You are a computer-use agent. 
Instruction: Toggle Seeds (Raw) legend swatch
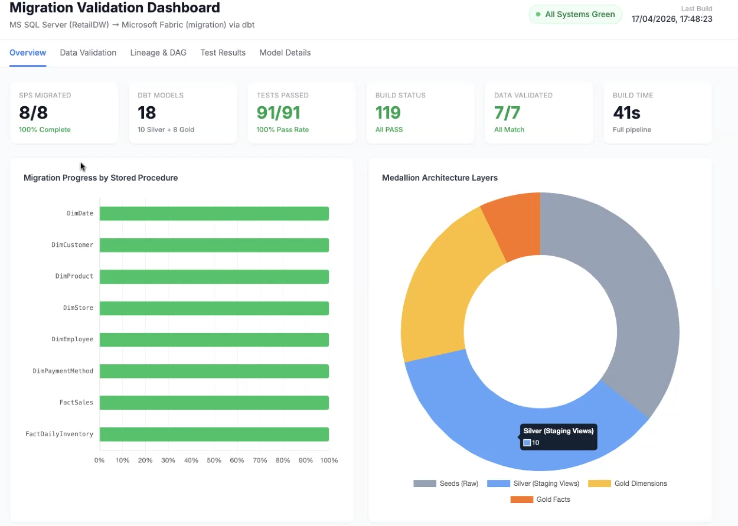tap(424, 483)
